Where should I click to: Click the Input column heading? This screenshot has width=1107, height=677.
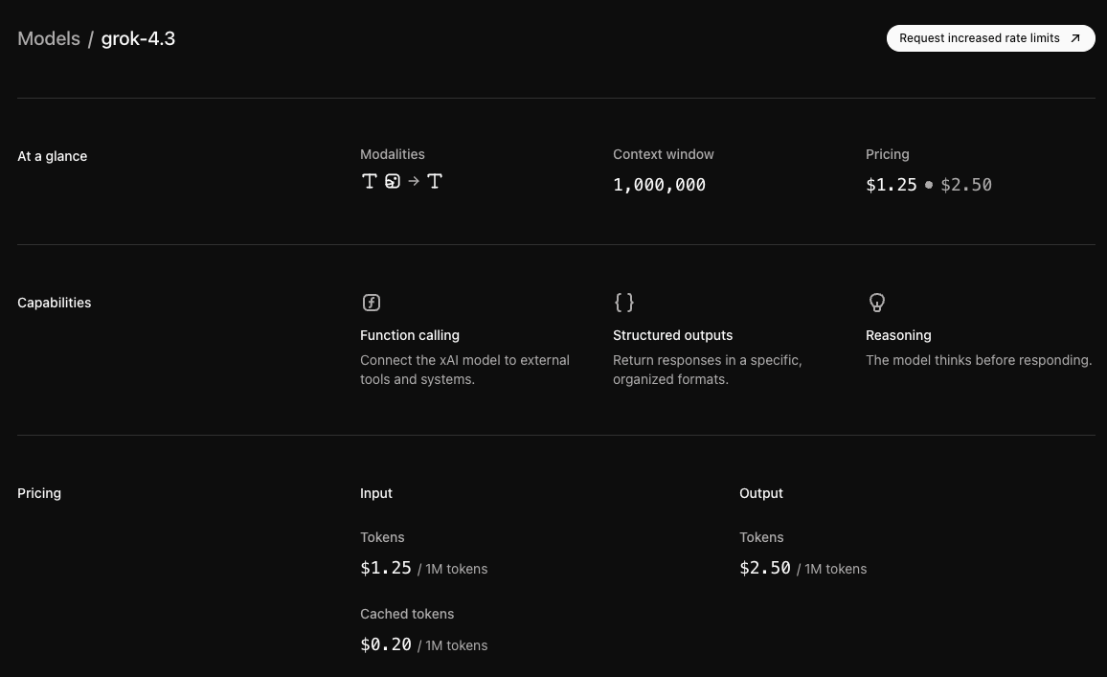tap(376, 493)
